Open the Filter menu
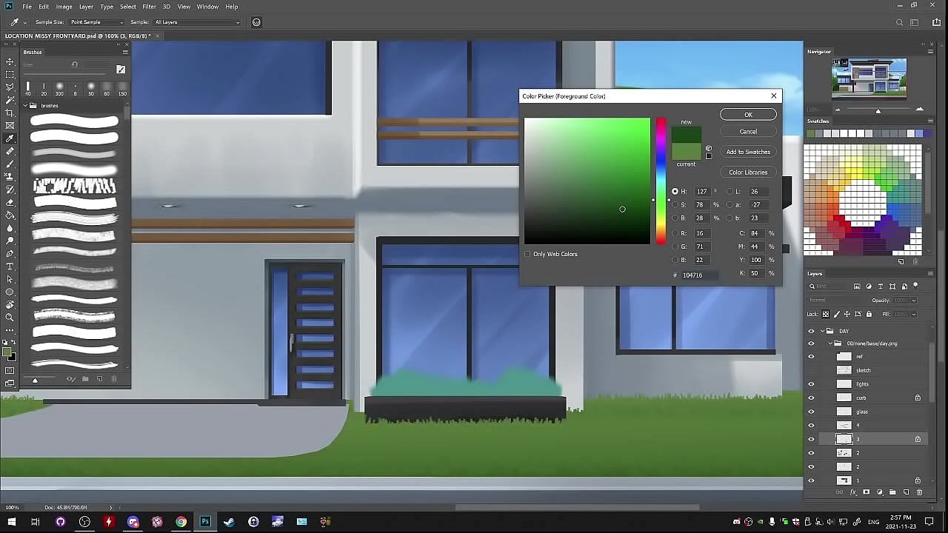 [149, 7]
